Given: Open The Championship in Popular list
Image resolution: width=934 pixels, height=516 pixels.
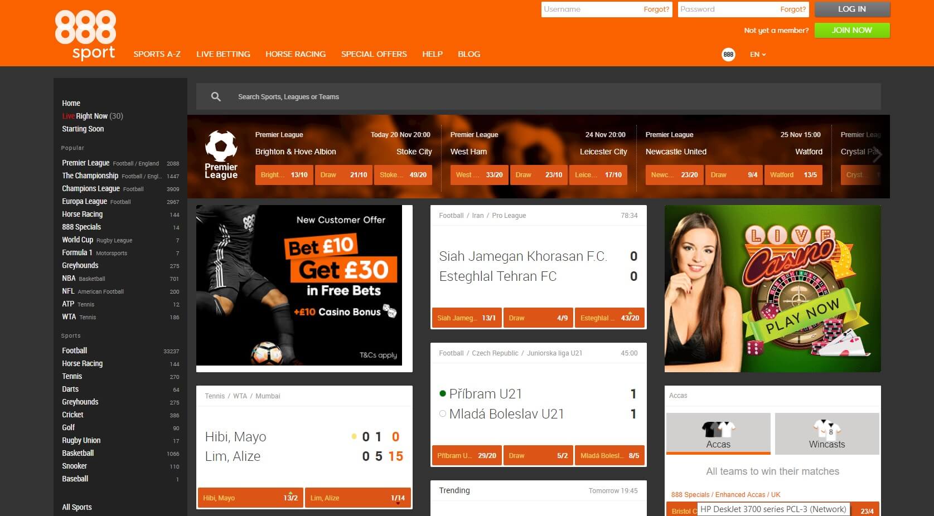Looking at the screenshot, I should tap(120, 176).
